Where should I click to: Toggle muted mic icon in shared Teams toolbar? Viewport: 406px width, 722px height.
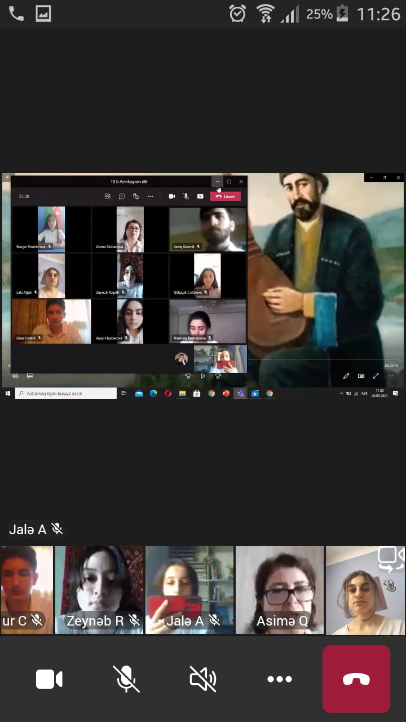click(x=186, y=196)
